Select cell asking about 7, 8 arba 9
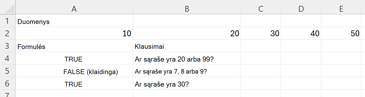 point(187,71)
